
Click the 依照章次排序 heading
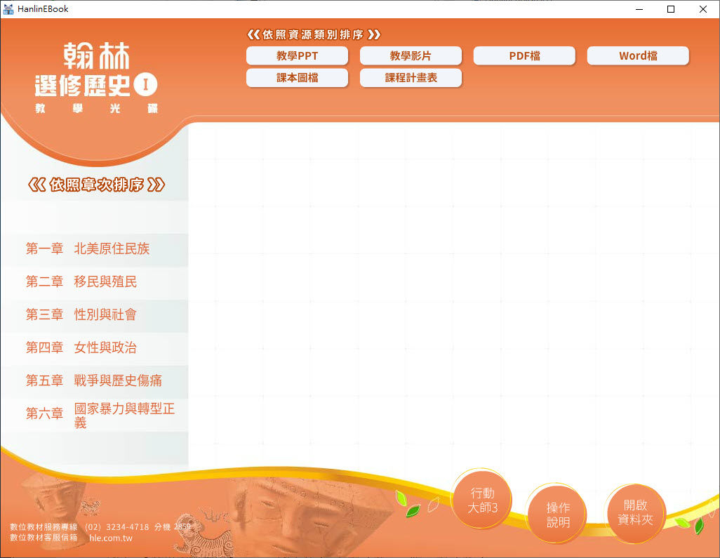pyautogui.click(x=97, y=185)
